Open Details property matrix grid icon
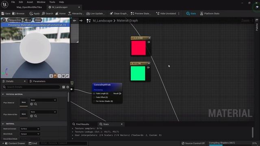The width and height of the screenshot is (260, 146). click(63, 87)
